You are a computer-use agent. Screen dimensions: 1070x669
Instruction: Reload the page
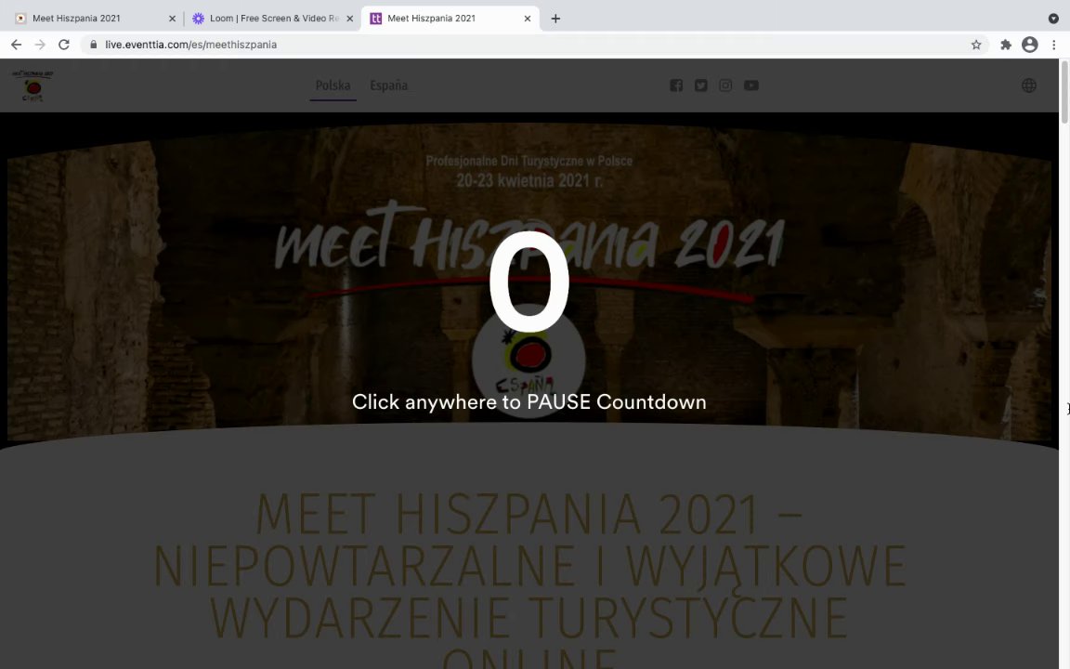click(x=63, y=45)
